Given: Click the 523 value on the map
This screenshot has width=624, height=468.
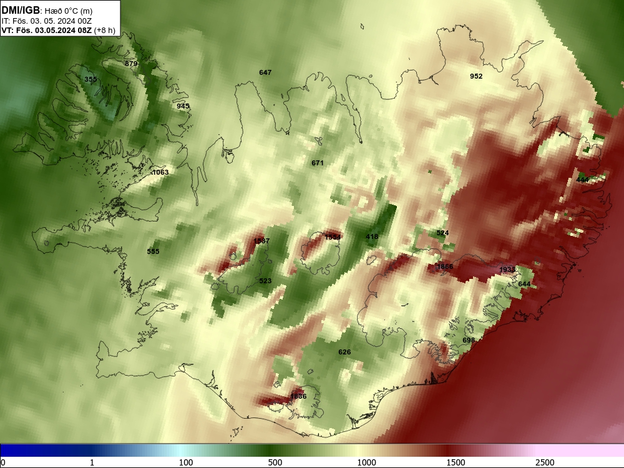Looking at the screenshot, I should pos(265,281).
